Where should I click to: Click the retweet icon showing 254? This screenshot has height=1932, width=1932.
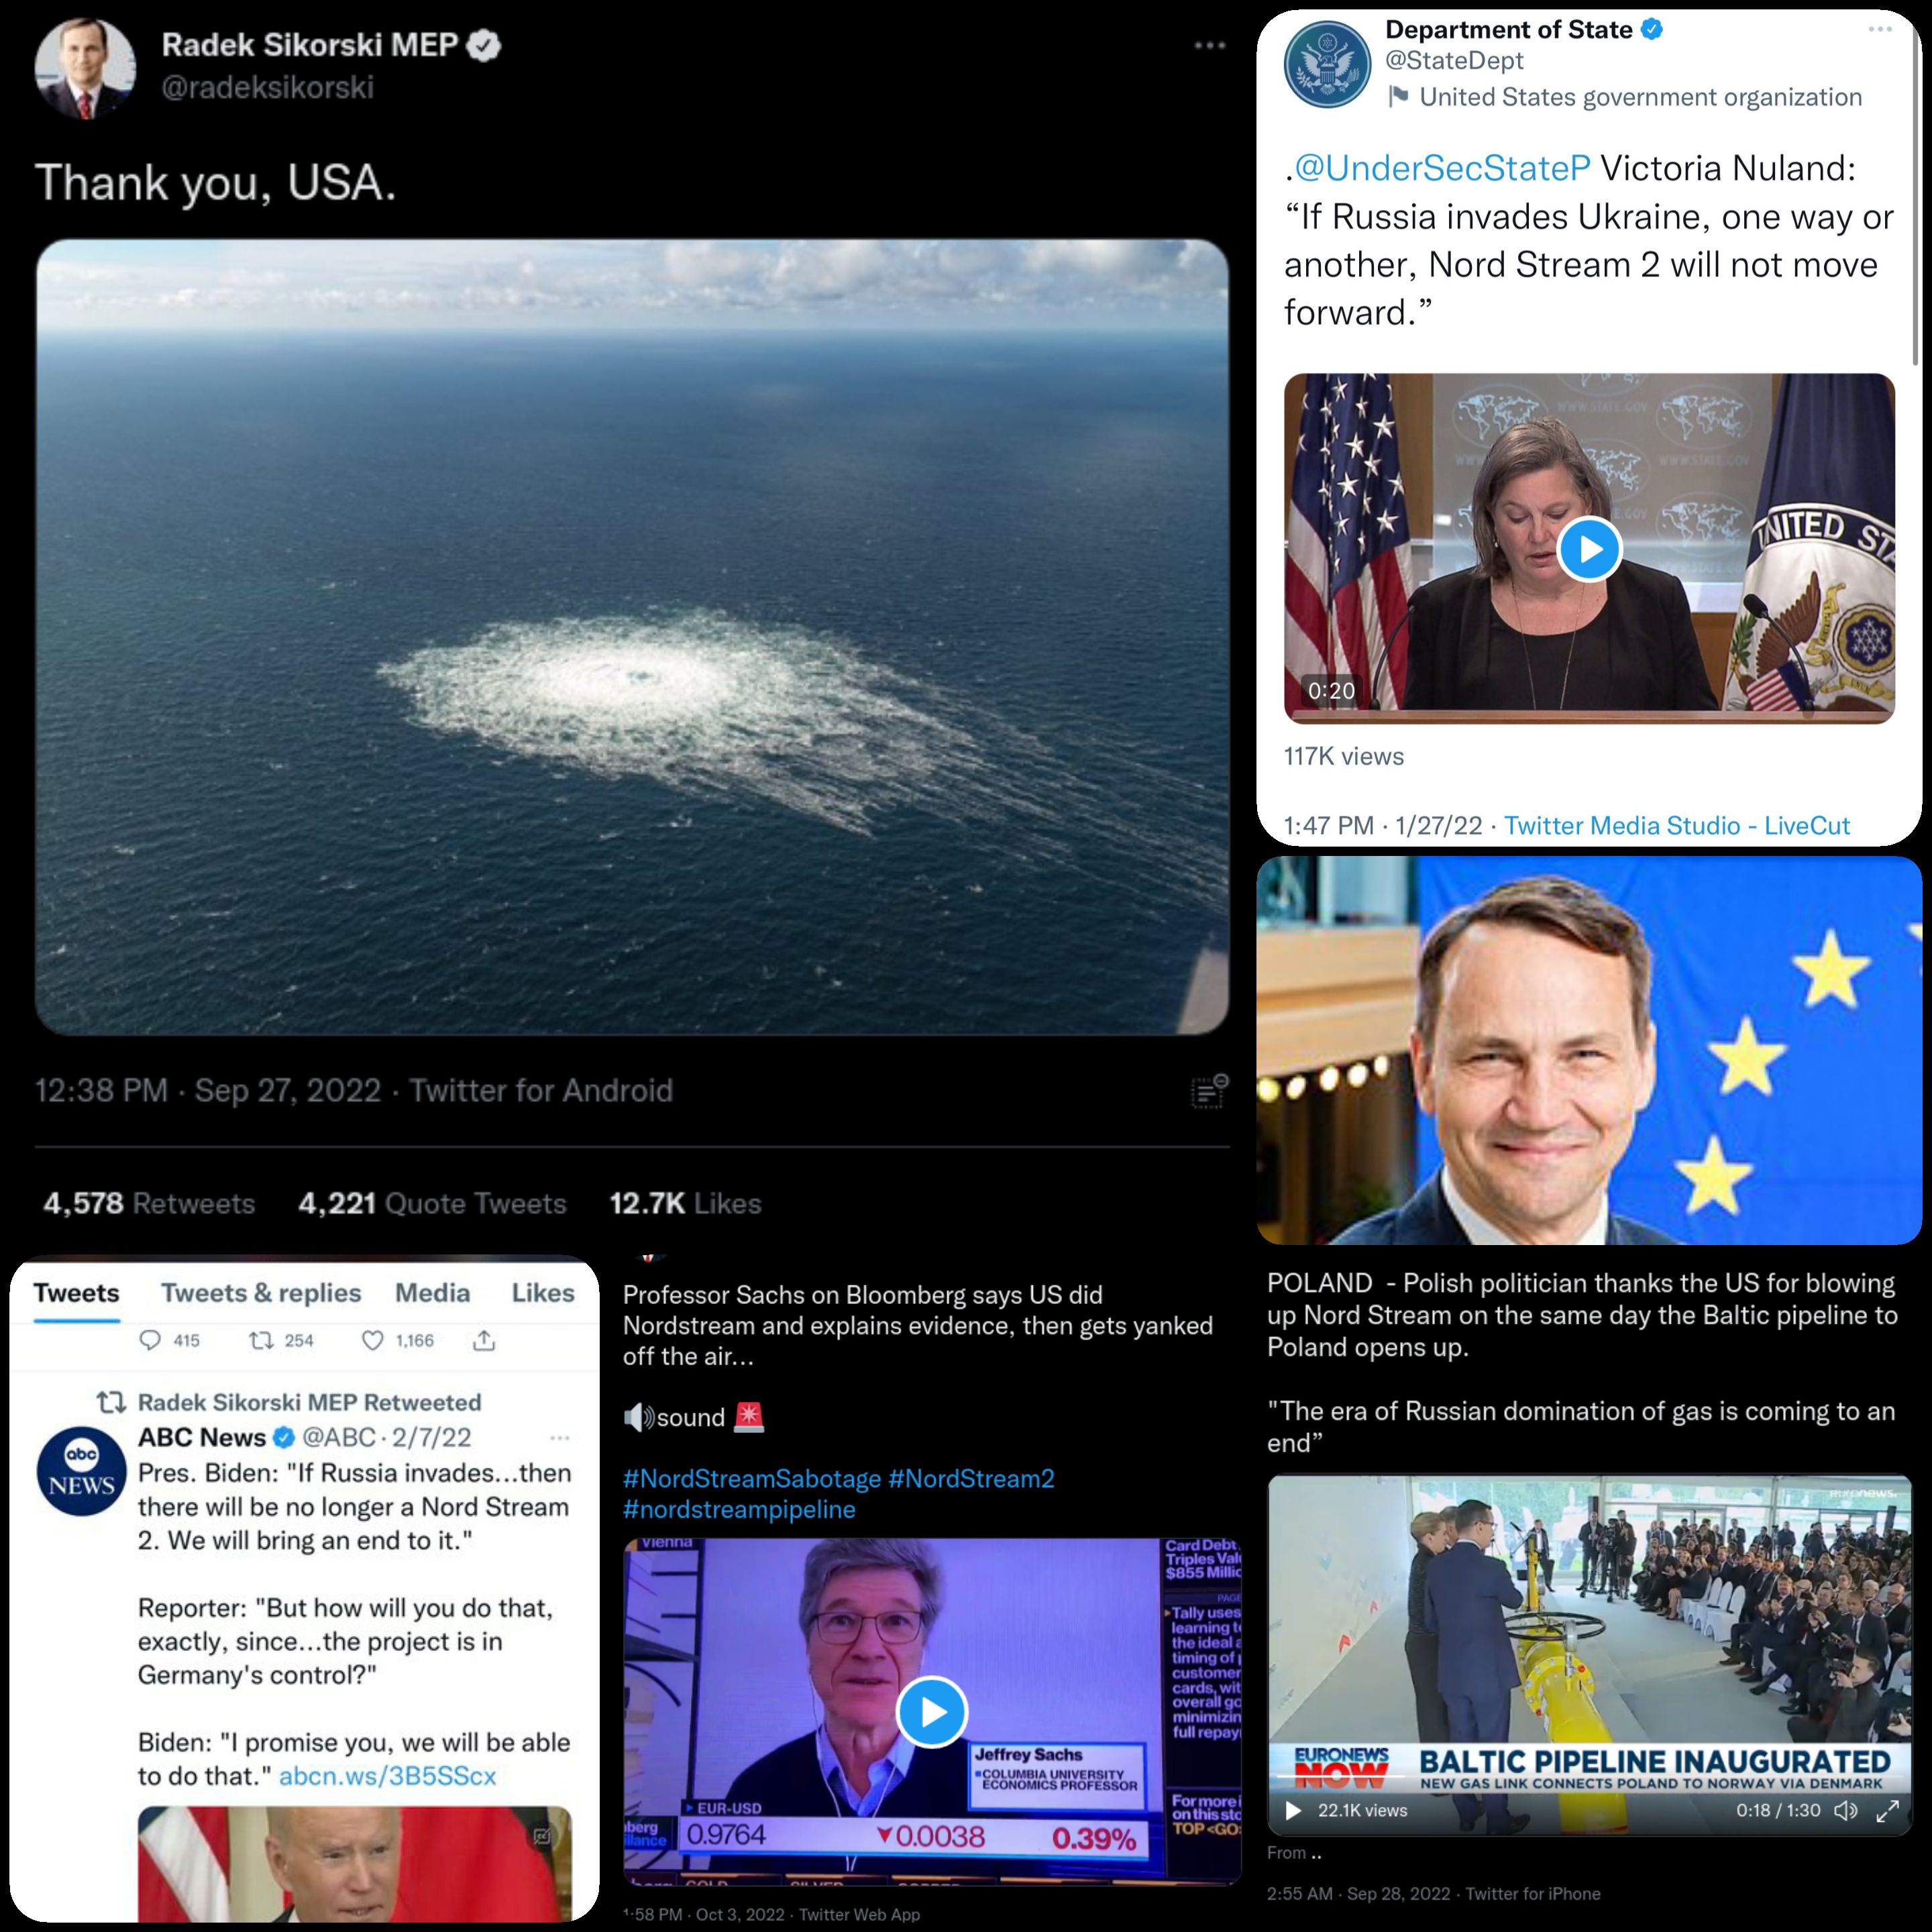coord(261,1340)
